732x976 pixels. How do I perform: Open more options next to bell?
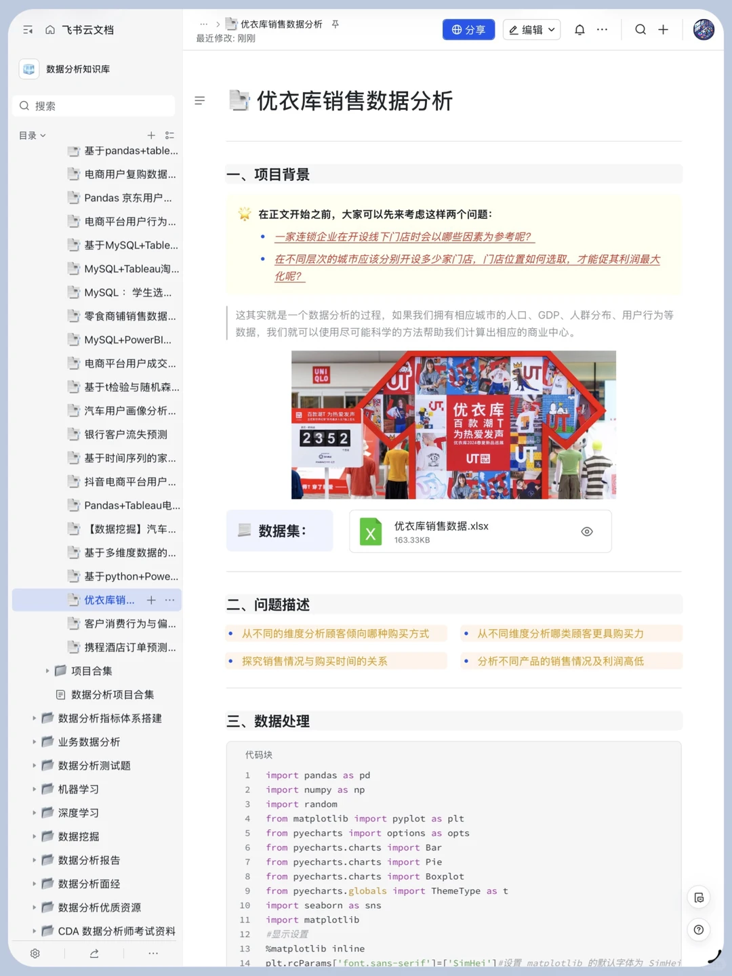[602, 30]
